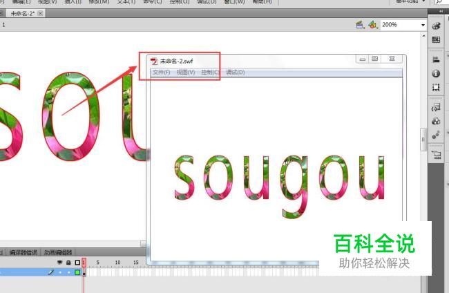Select the keyframe dot in frame 1
This screenshot has width=449, height=293.
[84, 274]
